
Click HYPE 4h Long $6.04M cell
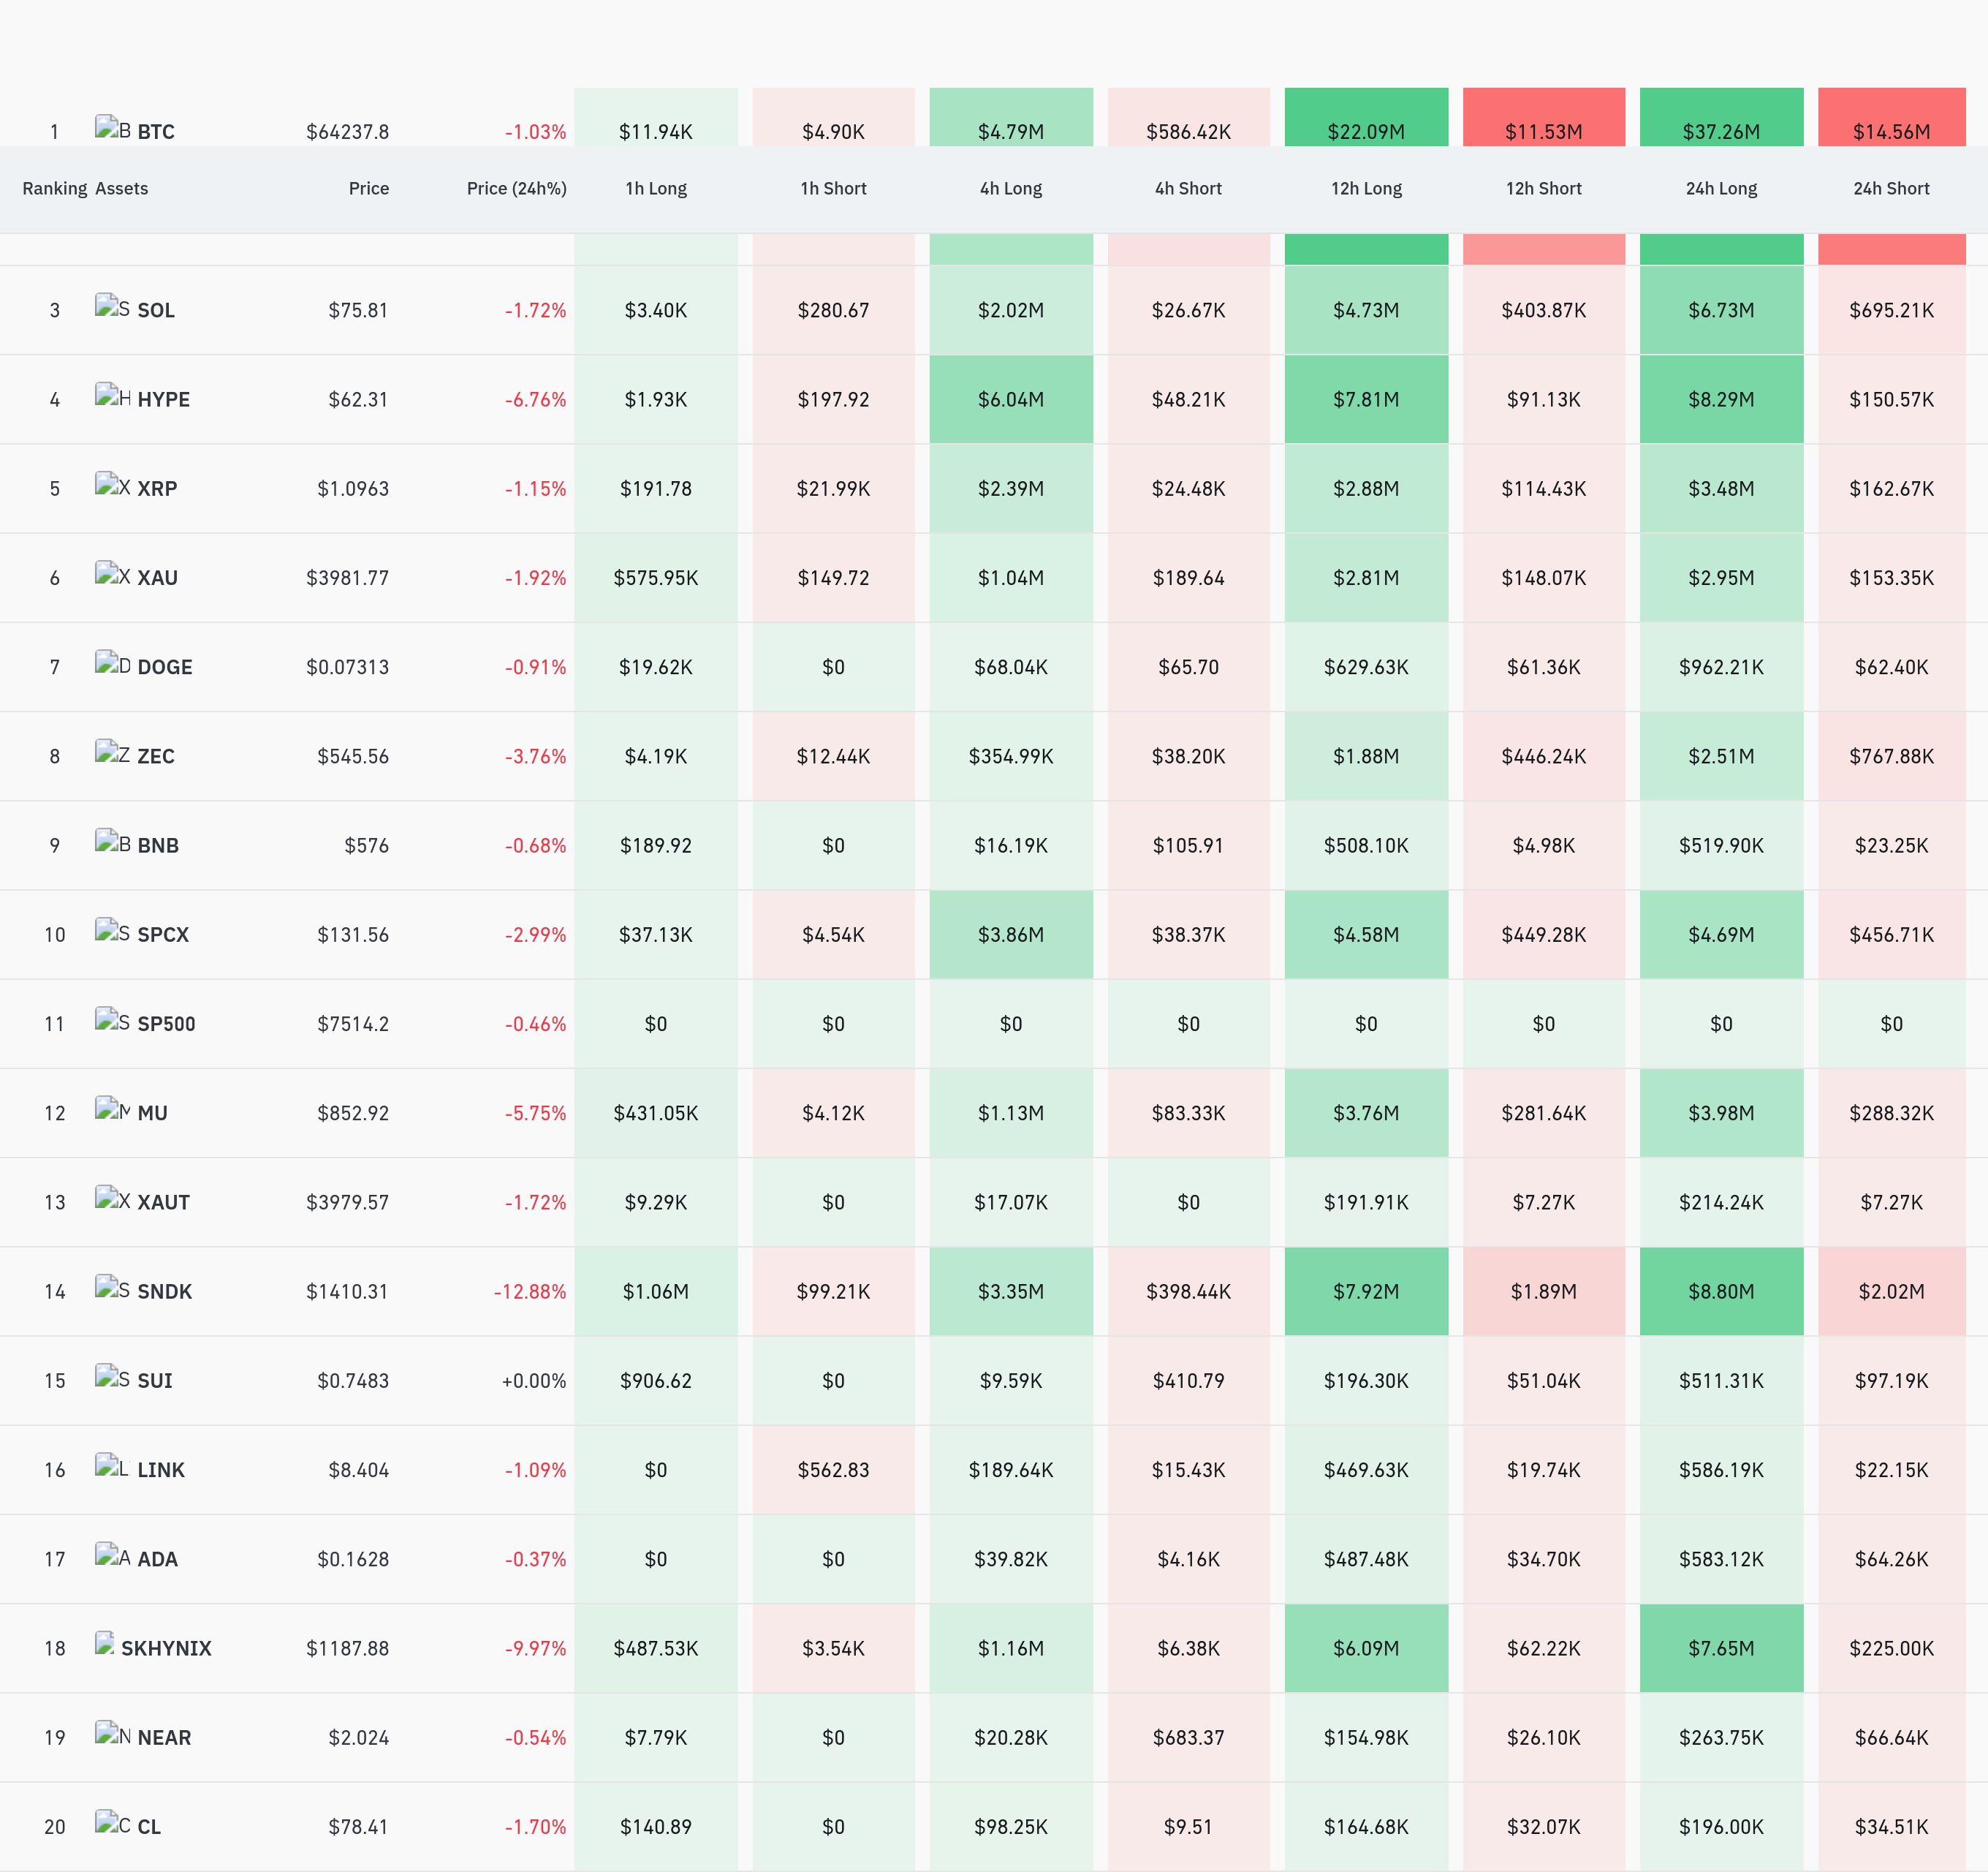coord(1011,399)
